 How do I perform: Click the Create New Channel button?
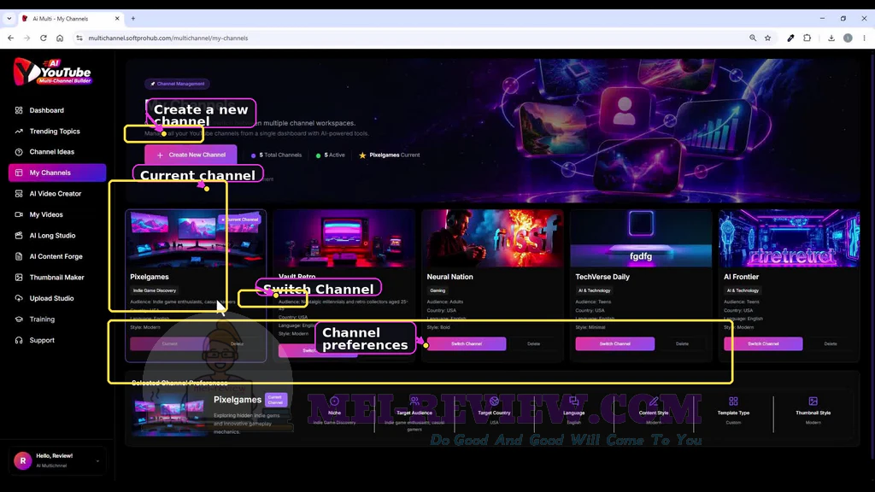(x=191, y=155)
